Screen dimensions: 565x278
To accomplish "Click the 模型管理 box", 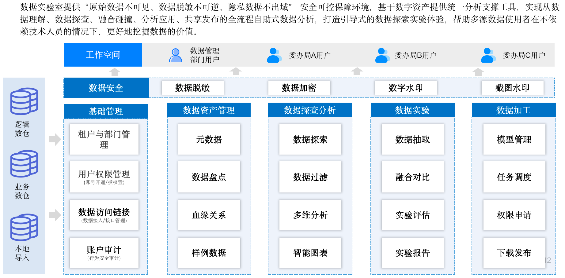I will pyautogui.click(x=514, y=140).
